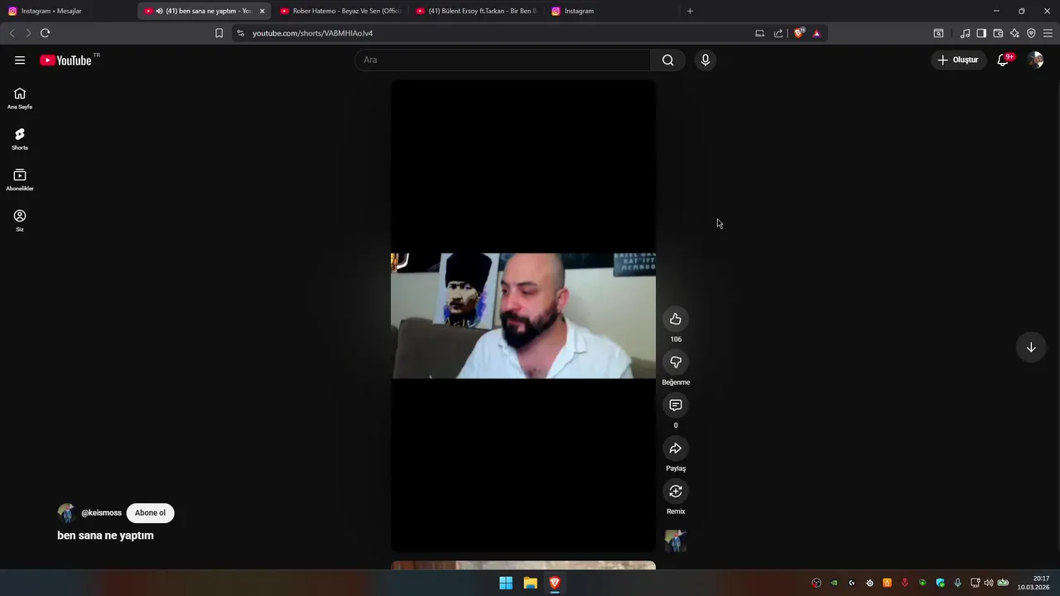Open browser main menu
Screen dimensions: 1060x596
click(x=1048, y=33)
